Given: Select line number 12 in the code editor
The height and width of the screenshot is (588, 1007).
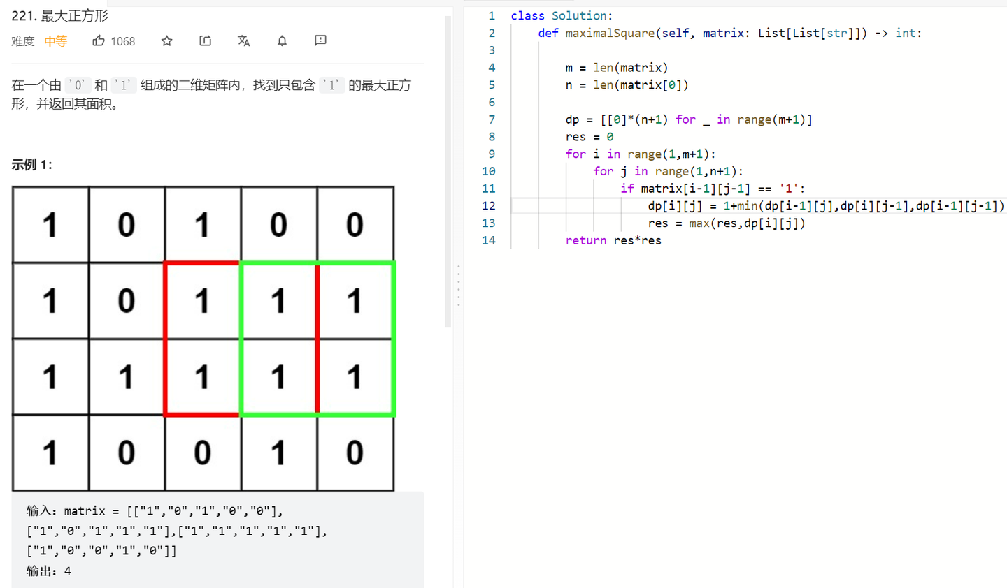Looking at the screenshot, I should coord(489,205).
